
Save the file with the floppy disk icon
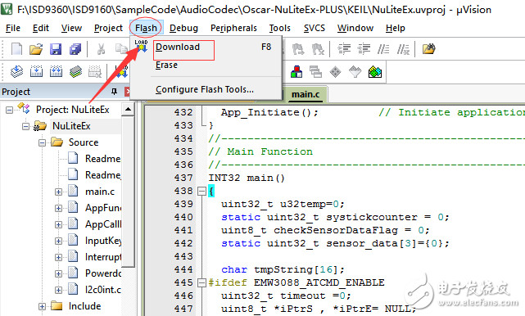[x=56, y=49]
